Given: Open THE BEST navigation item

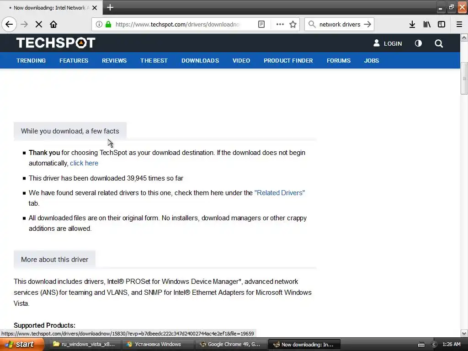Looking at the screenshot, I should tap(154, 61).
